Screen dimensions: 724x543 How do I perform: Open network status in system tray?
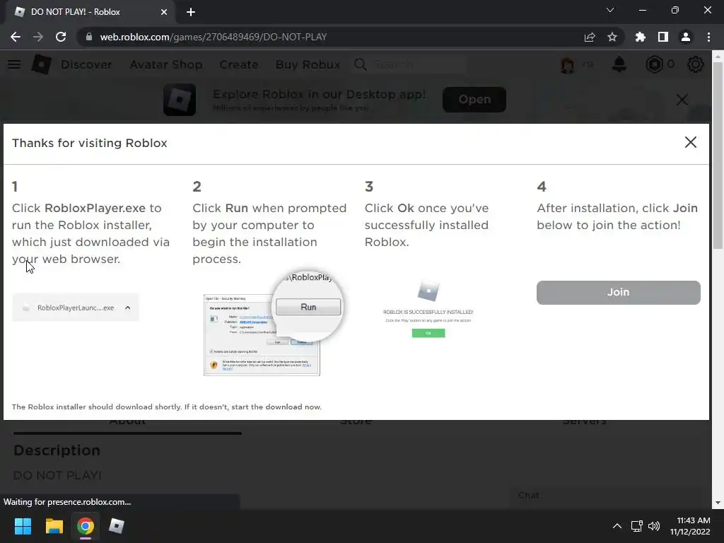pyautogui.click(x=637, y=526)
